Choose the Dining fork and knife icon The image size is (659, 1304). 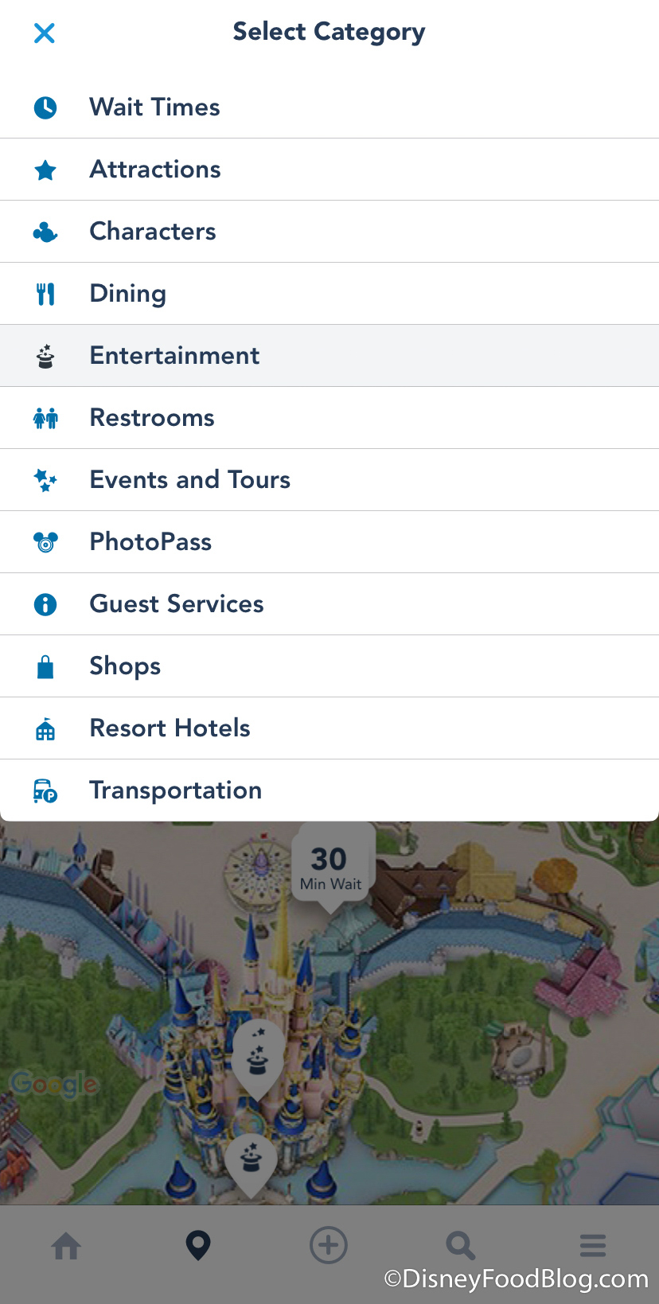(x=45, y=294)
